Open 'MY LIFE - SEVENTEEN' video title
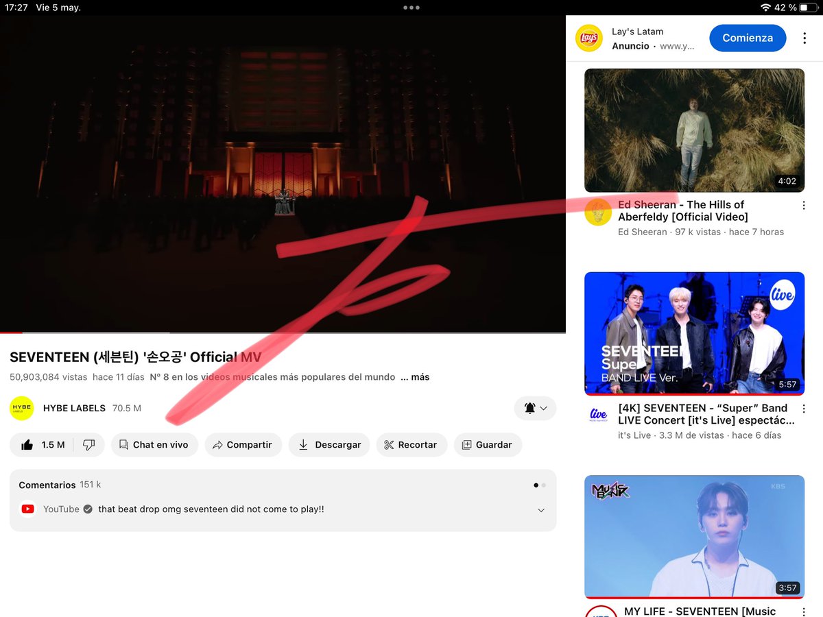The width and height of the screenshot is (823, 617). point(700,611)
